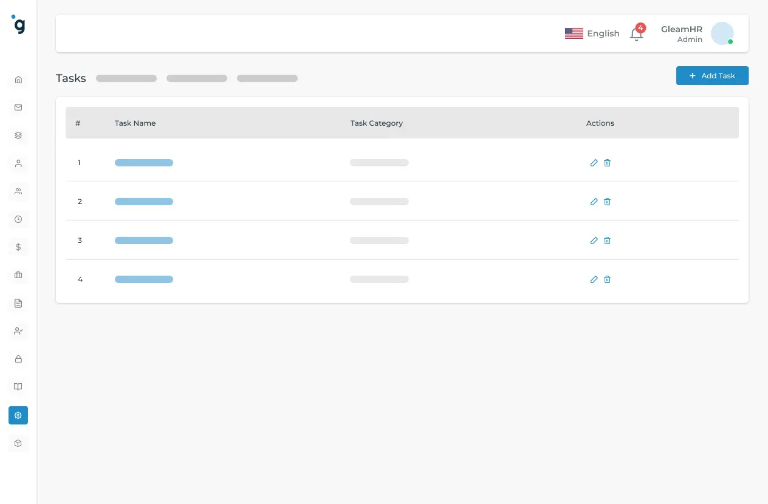Click the GleamHR logo
Image resolution: width=768 pixels, height=504 pixels.
[x=19, y=25]
